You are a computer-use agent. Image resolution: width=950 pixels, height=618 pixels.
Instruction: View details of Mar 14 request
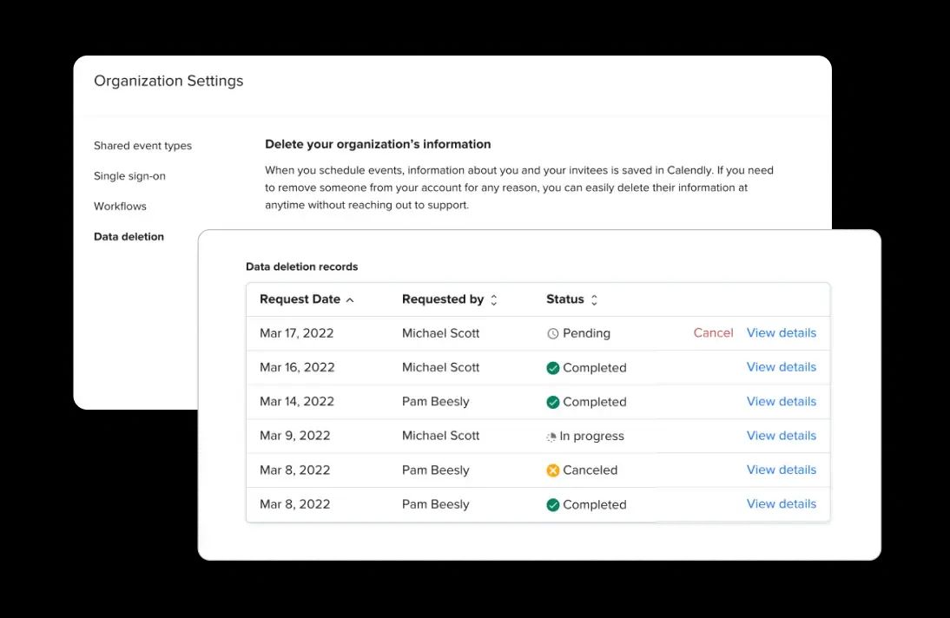click(x=781, y=402)
